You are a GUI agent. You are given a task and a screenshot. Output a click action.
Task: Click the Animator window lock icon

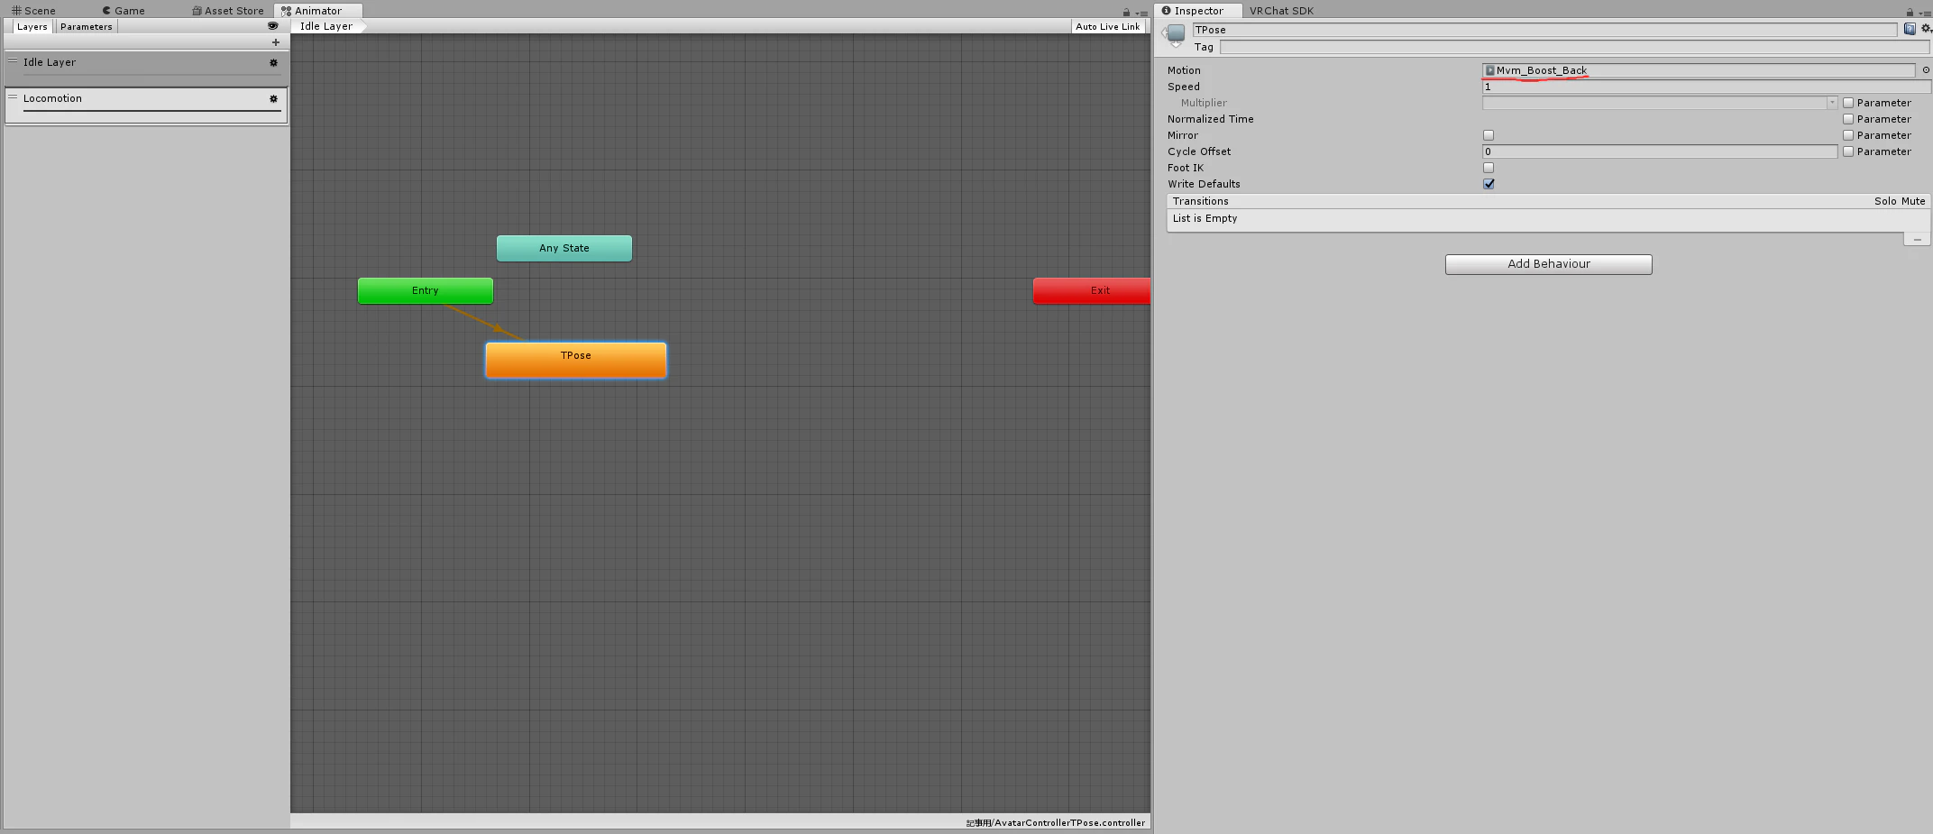point(1126,13)
